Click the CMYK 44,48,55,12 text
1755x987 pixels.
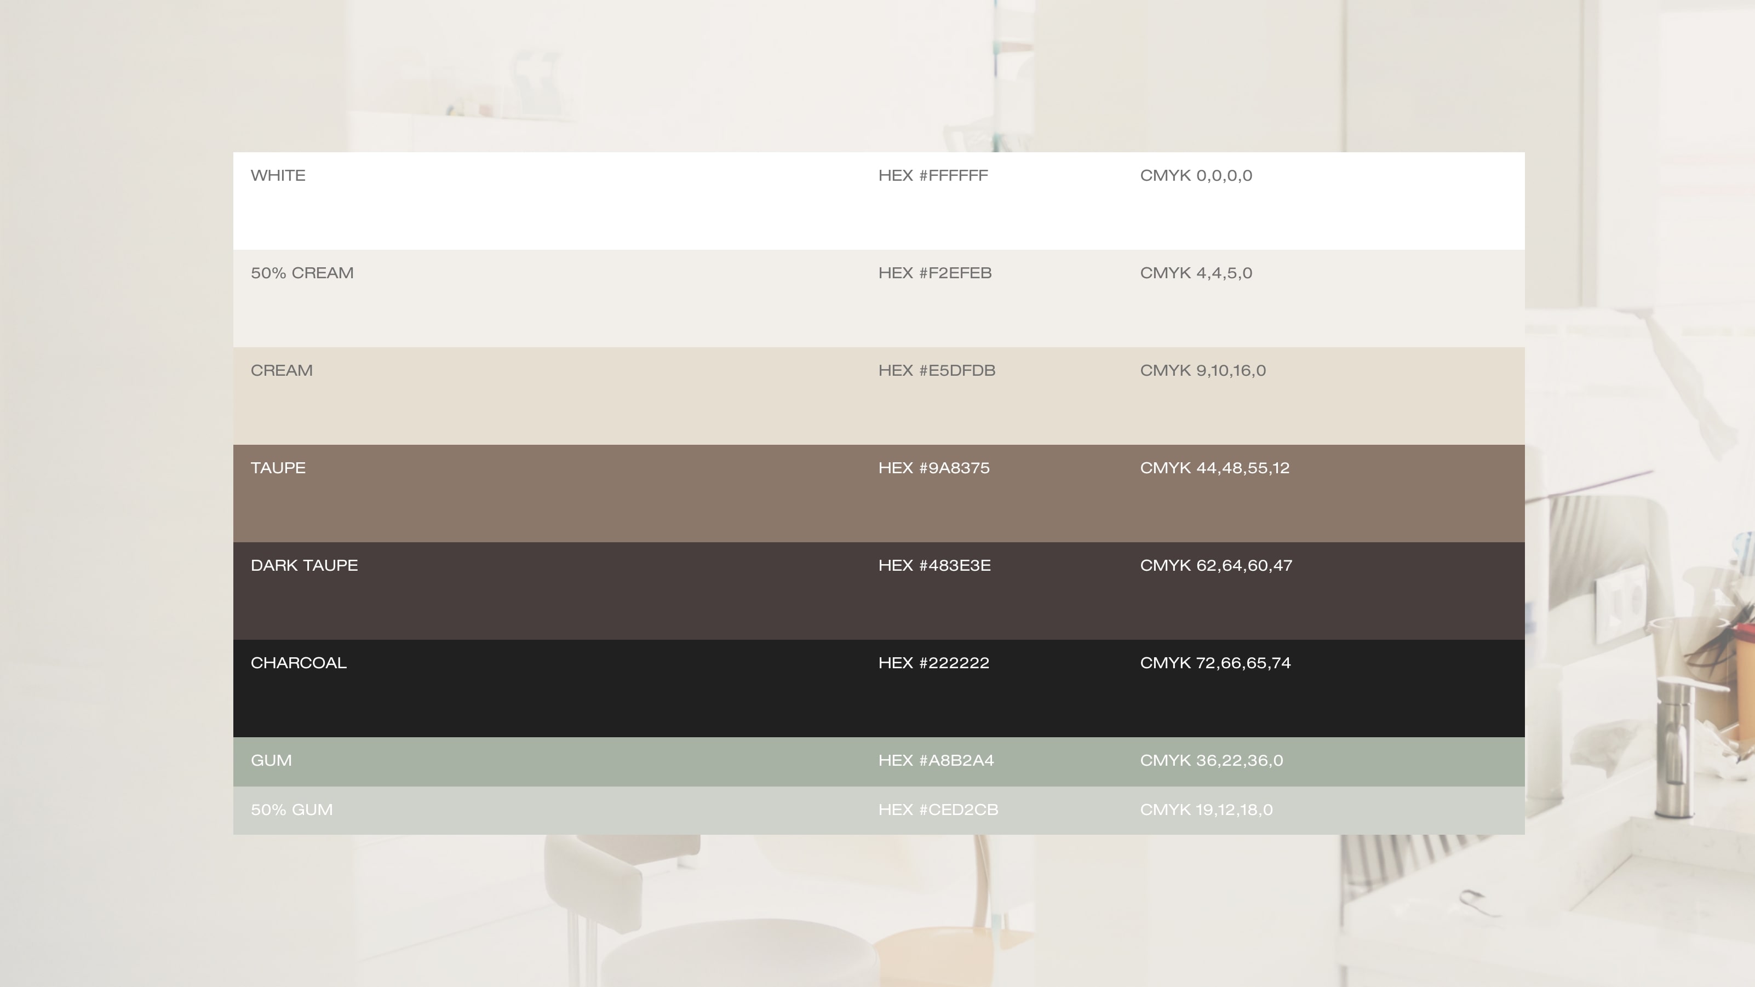click(x=1214, y=468)
